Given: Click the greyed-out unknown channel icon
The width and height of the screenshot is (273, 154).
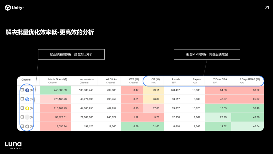Looking at the screenshot, I should coord(27,117).
